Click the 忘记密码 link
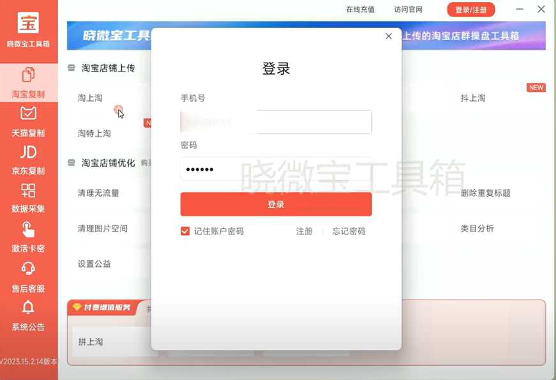The height and width of the screenshot is (380, 556). click(349, 231)
